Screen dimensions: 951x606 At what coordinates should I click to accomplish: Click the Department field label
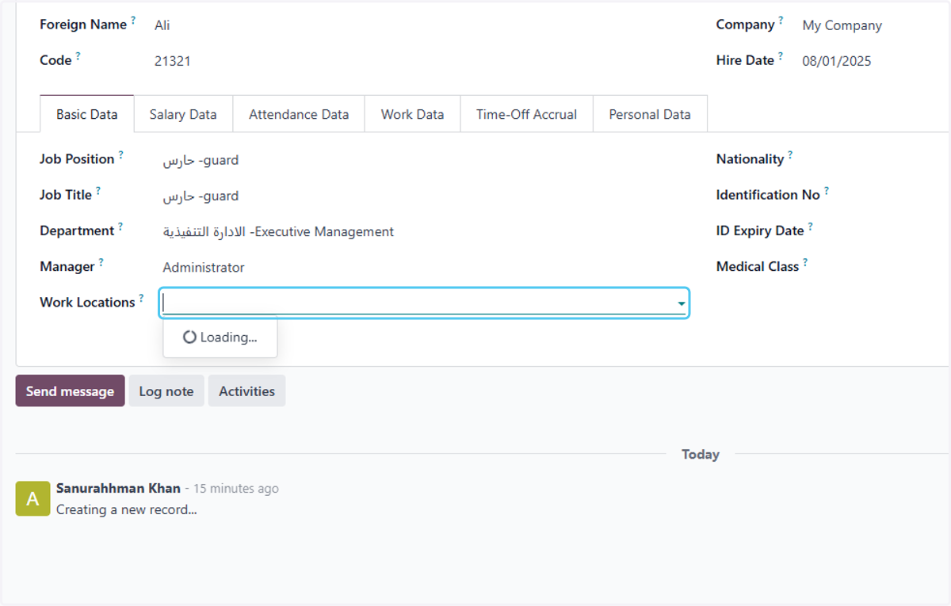[x=77, y=231]
